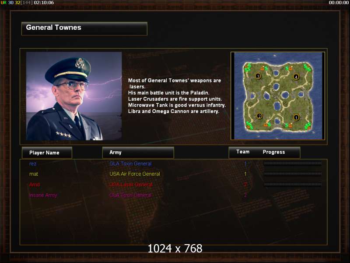The height and width of the screenshot is (263, 350).
Task: Select player mat in the list
Action: tap(34, 174)
